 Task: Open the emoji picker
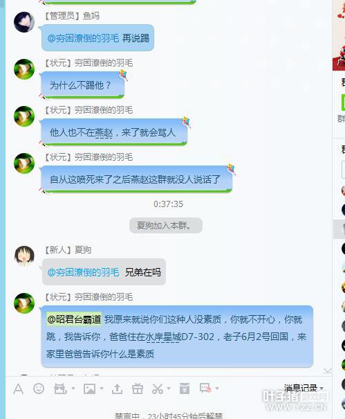point(39,389)
